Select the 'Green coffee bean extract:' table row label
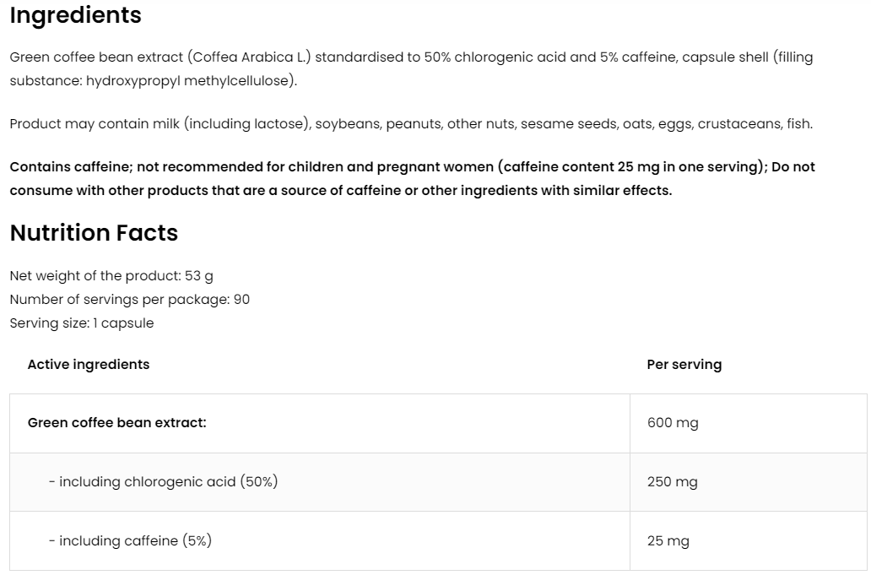The width and height of the screenshot is (871, 575). pyautogui.click(x=117, y=423)
